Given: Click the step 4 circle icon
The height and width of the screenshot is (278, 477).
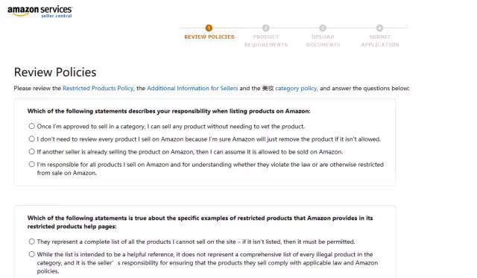Looking at the screenshot, I should pyautogui.click(x=379, y=28).
